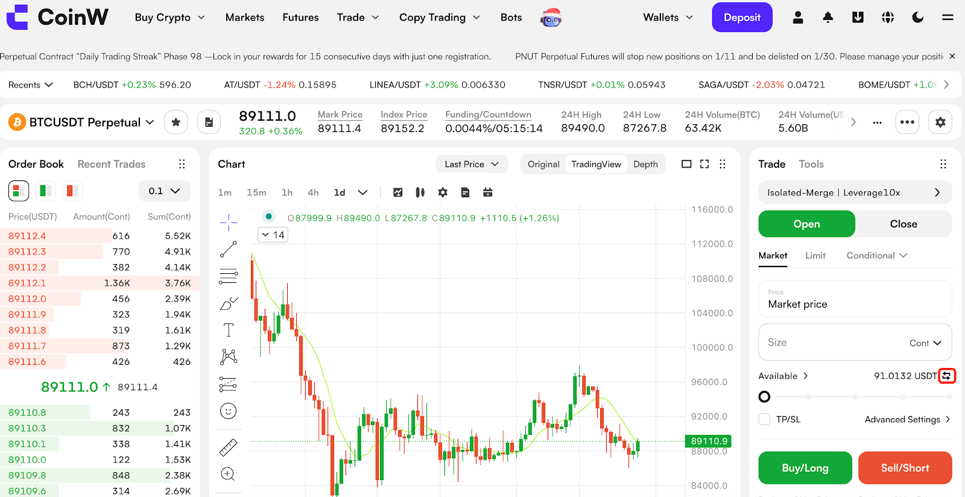Click the Size input field
965x497 pixels.
tap(832, 343)
